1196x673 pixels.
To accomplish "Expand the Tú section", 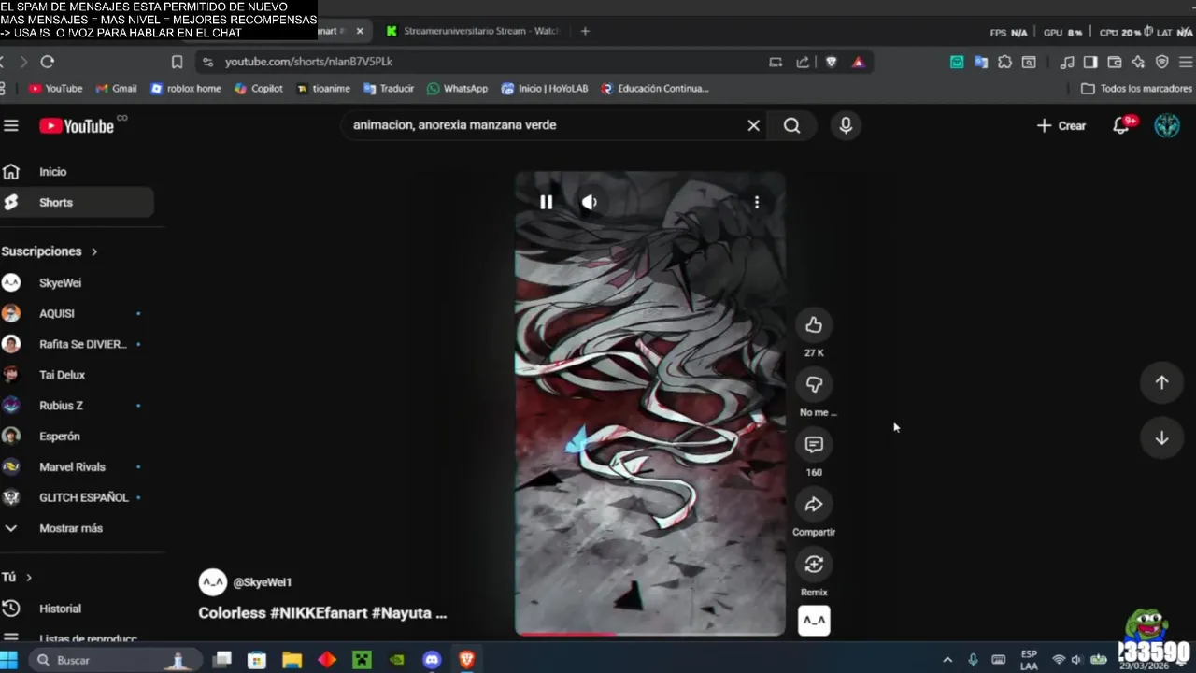I will 17,578.
